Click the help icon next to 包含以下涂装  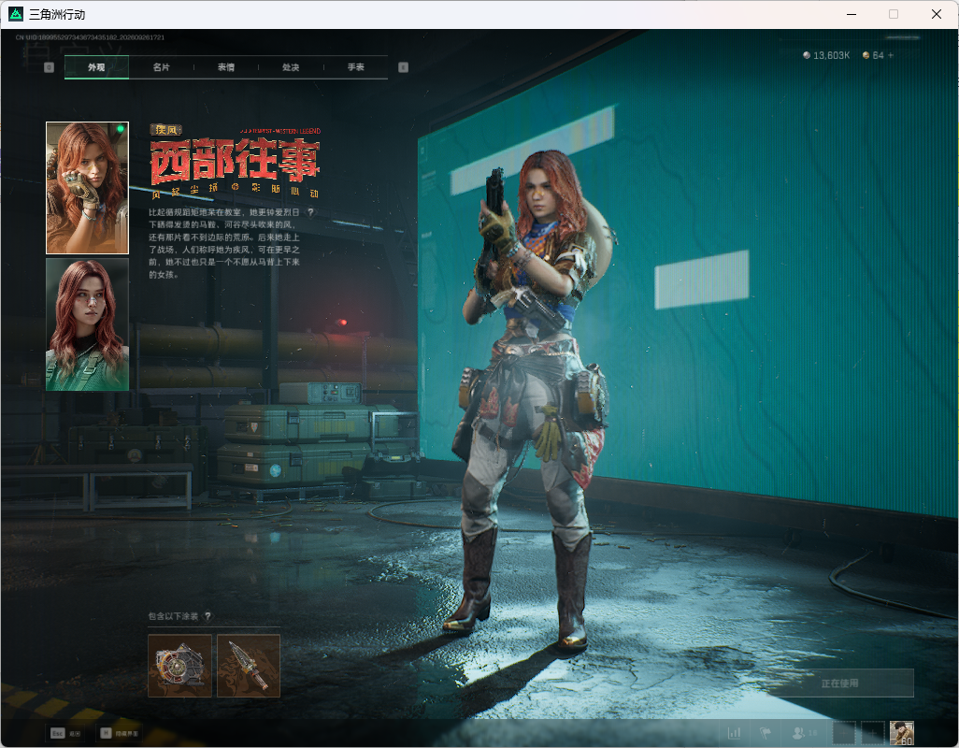pyautogui.click(x=208, y=616)
